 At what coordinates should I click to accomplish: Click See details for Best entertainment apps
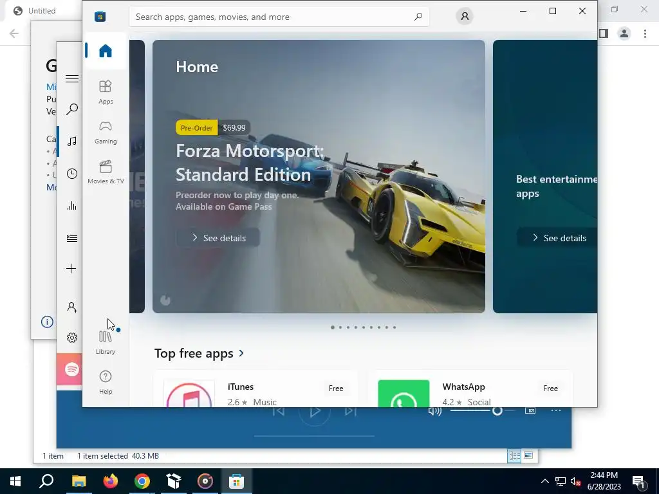coord(557,238)
